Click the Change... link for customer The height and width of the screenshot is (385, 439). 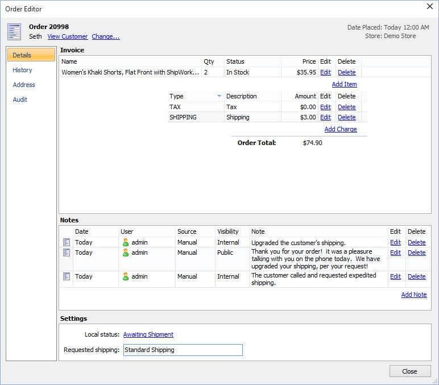[106, 36]
